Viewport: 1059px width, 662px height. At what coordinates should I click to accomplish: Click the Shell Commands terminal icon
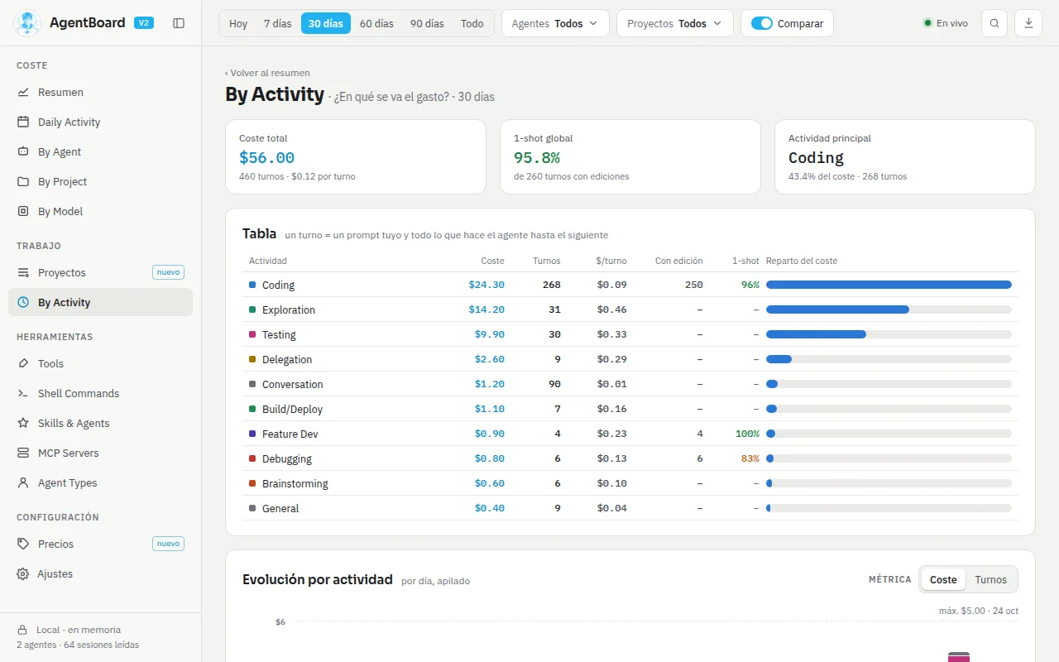[23, 394]
